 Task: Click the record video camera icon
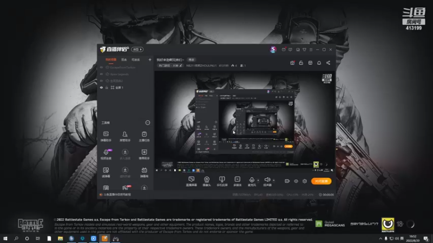[x=287, y=181]
